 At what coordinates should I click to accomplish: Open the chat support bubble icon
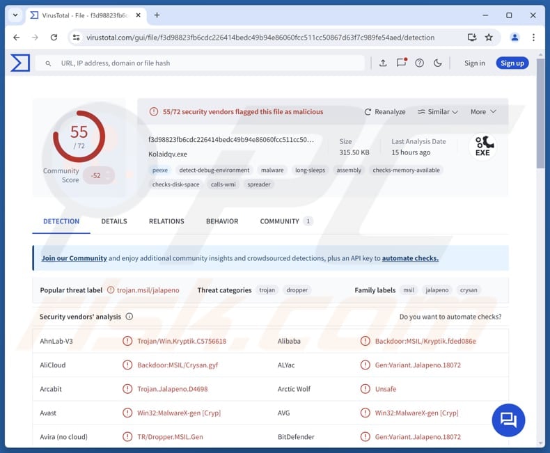508,420
